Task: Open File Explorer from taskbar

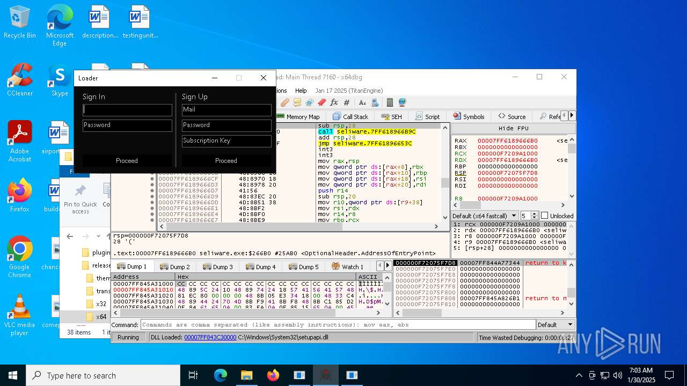Action: tap(246, 375)
